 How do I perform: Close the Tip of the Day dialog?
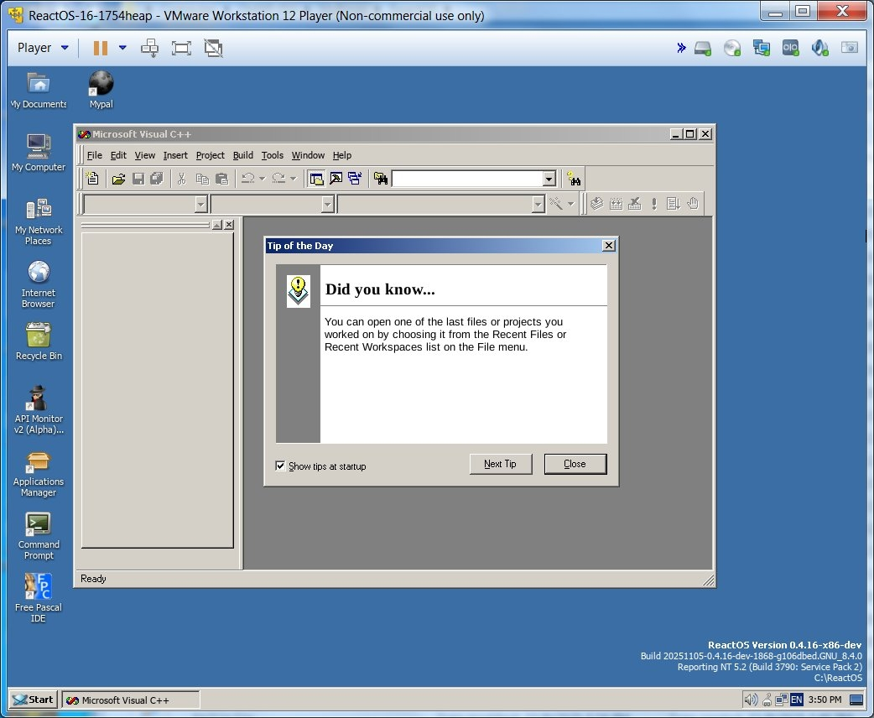pyautogui.click(x=608, y=245)
